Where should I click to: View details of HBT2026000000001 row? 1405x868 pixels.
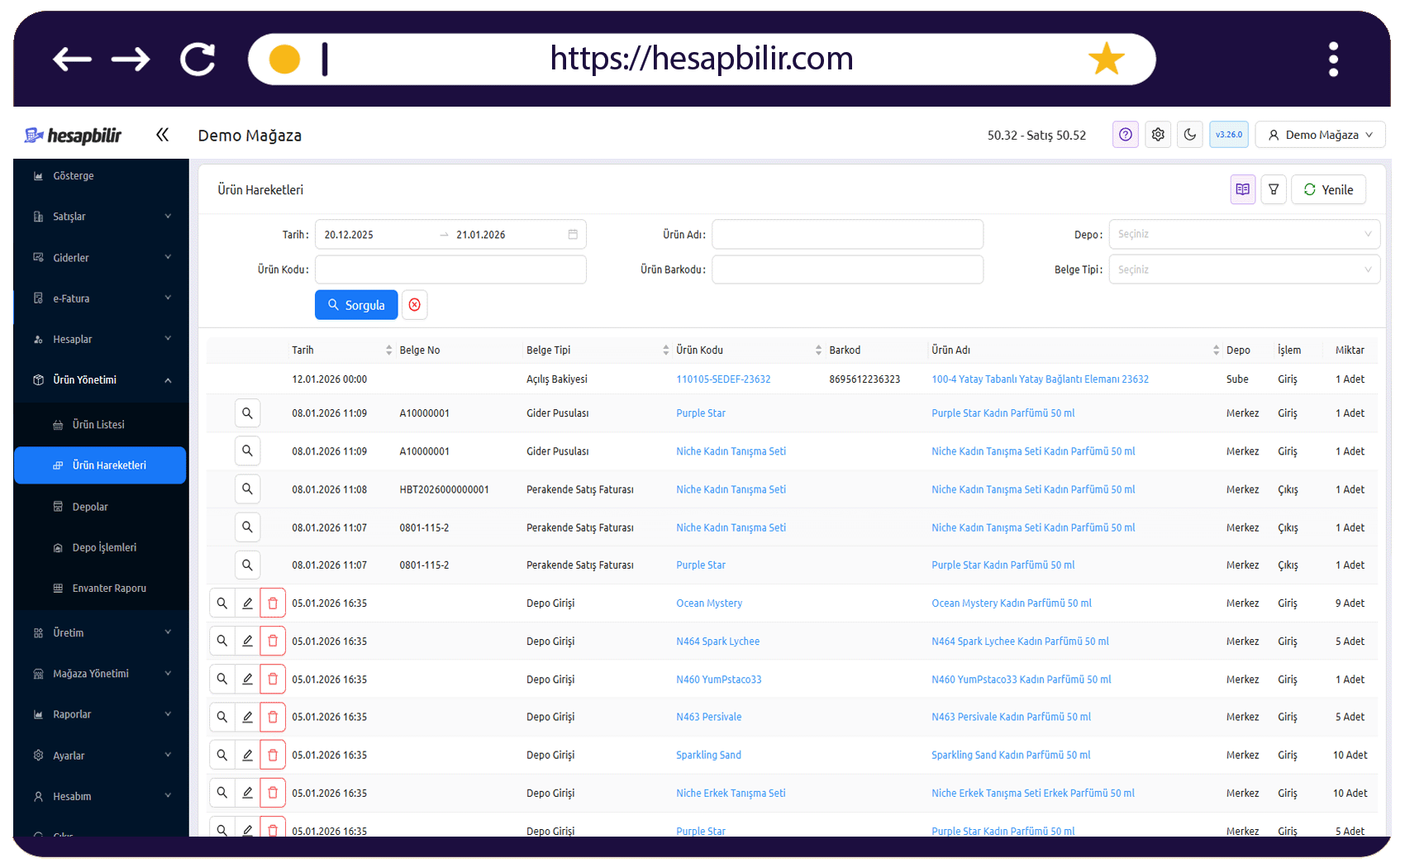pos(247,489)
